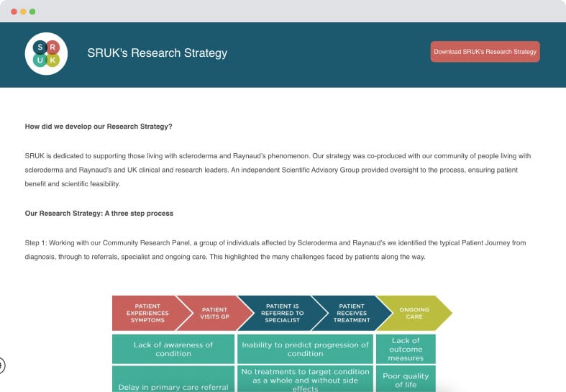Click the 'Patient experiences symptoms' arrow
Screen dimensions: 566x392
(x=148, y=313)
